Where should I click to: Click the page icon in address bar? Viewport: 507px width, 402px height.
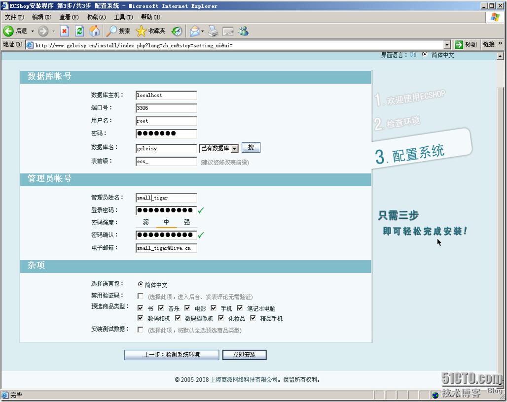30,45
